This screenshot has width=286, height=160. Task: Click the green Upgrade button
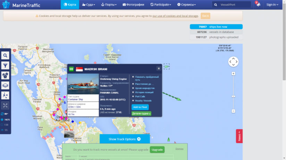point(157,150)
